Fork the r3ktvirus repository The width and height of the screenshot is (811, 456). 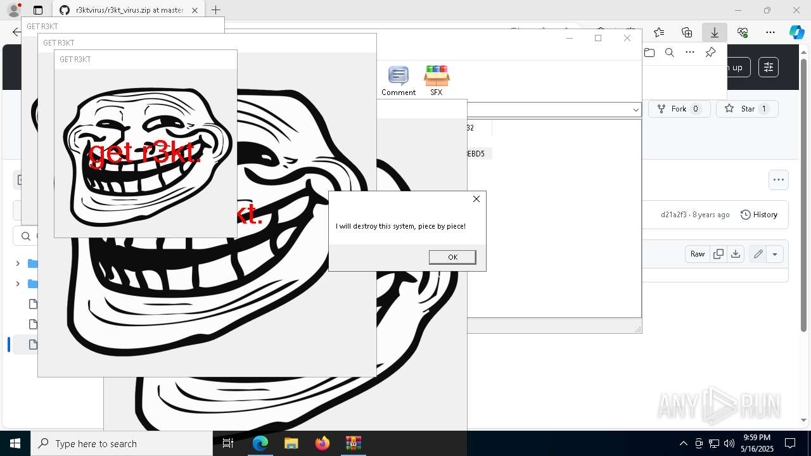[679, 109]
